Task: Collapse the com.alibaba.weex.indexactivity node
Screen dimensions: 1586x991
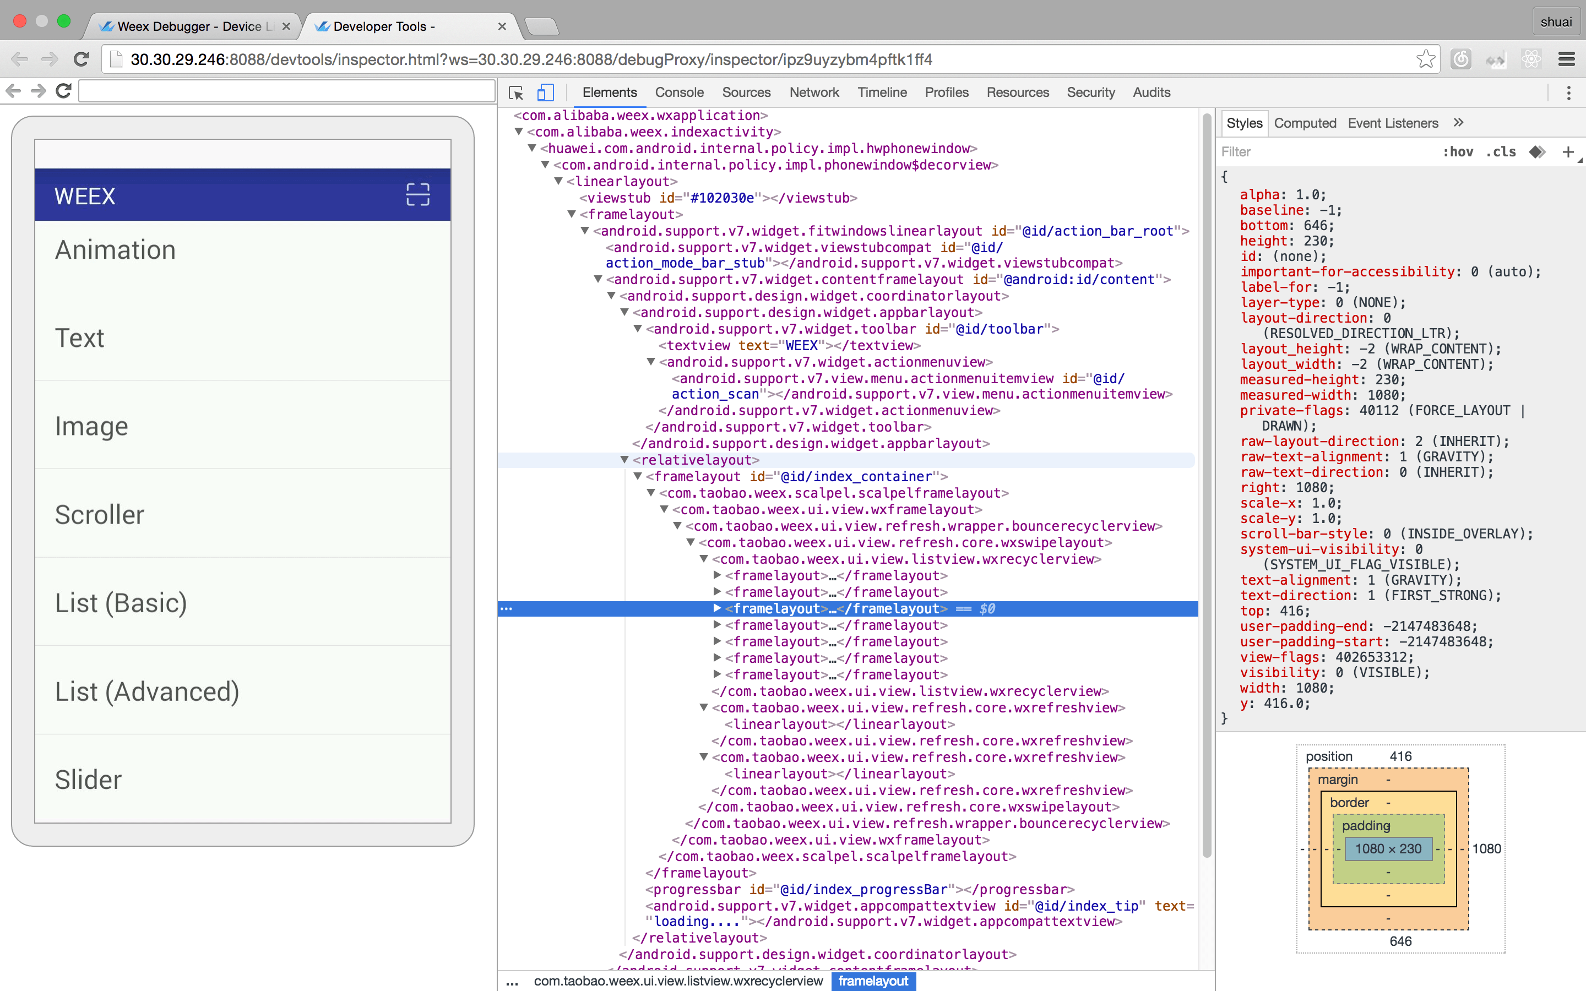Action: [519, 131]
